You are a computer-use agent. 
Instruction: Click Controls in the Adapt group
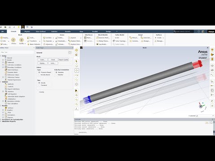point(134,41)
